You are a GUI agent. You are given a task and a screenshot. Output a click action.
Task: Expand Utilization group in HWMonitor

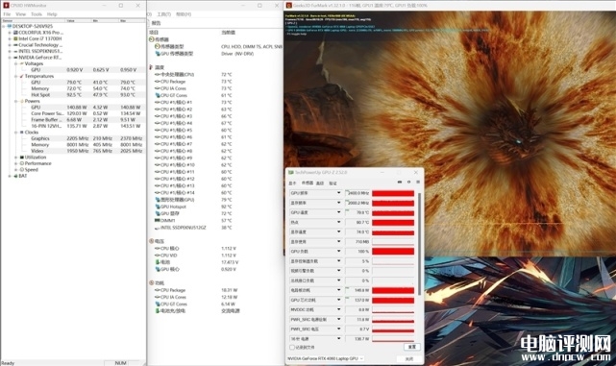point(16,158)
